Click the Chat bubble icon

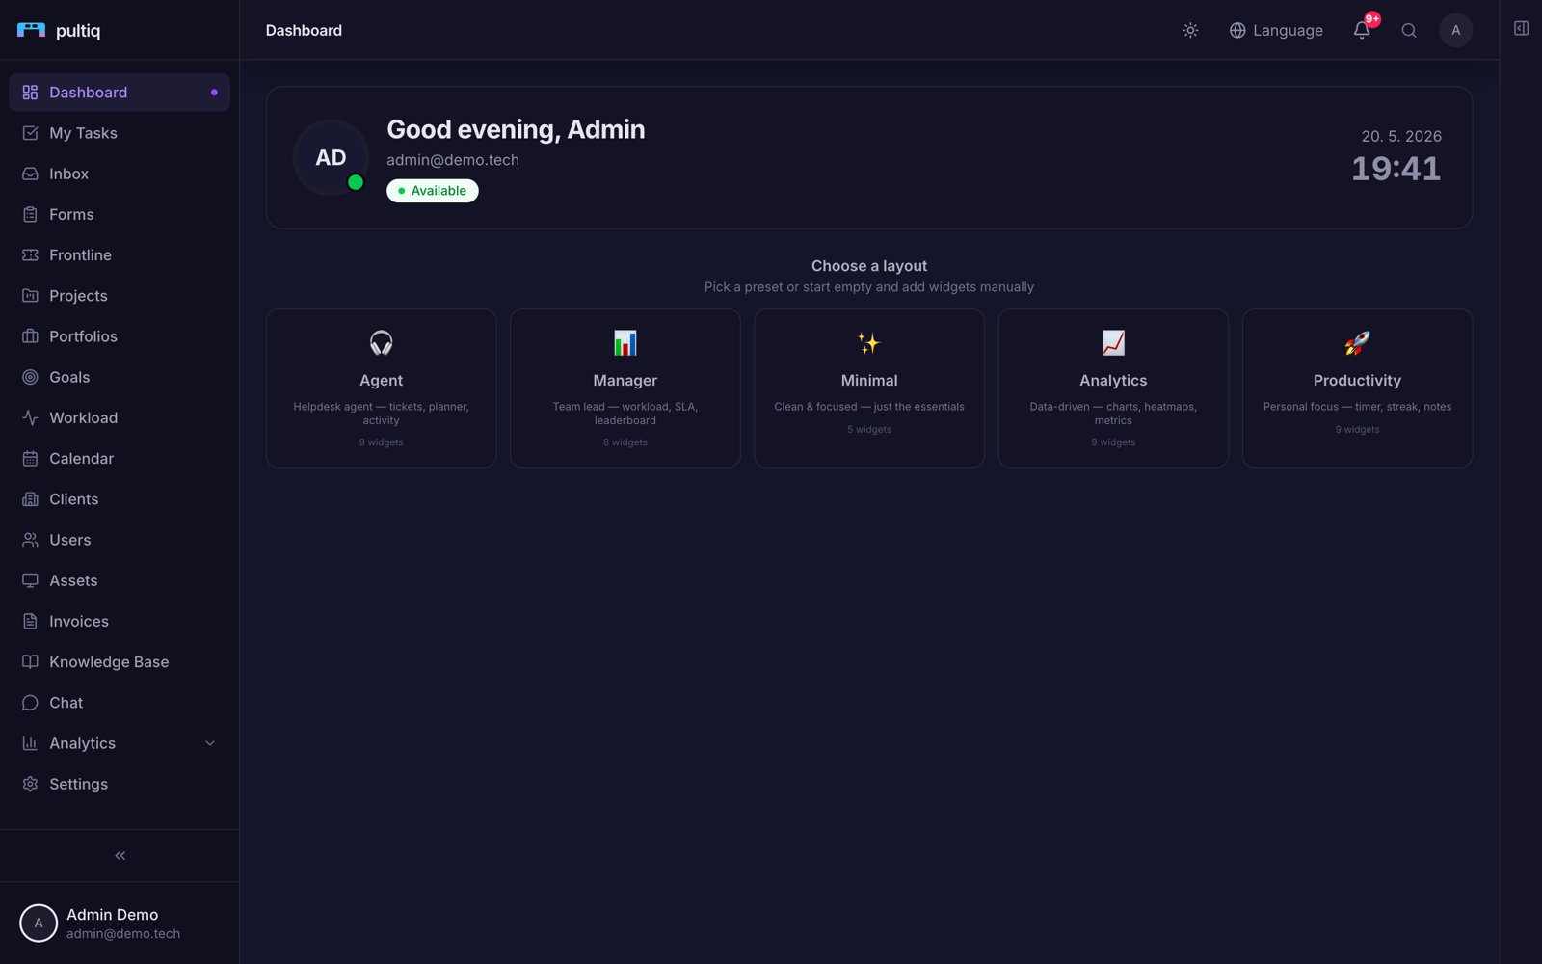coord(30,703)
